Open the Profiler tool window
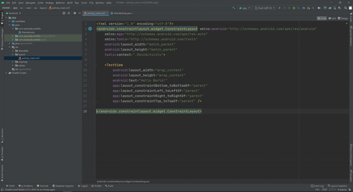The width and height of the screenshot is (353, 192). point(97,186)
